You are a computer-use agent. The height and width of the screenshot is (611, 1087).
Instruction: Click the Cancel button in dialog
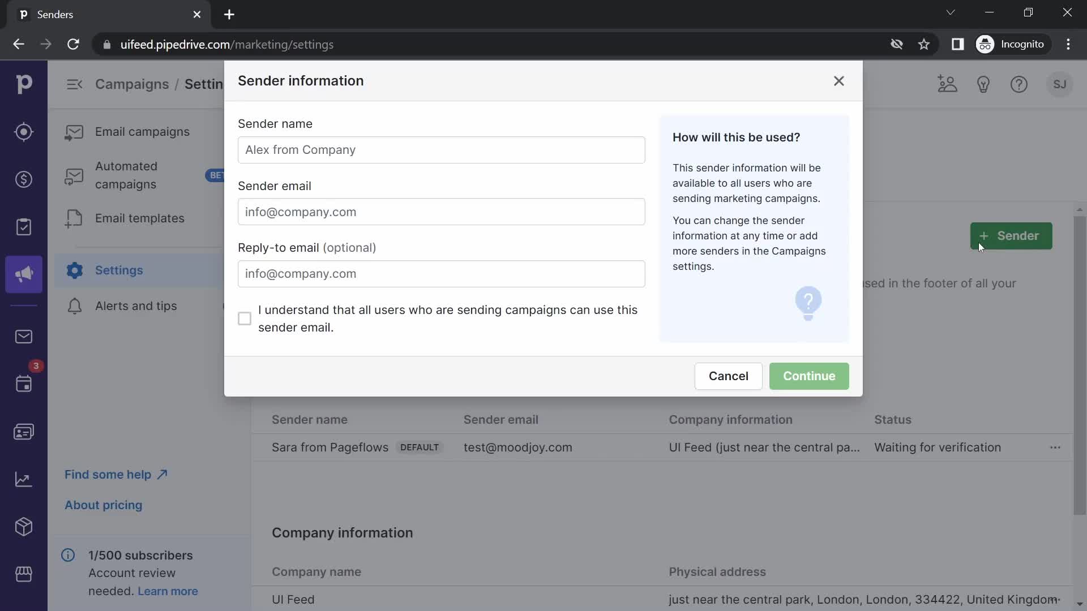[729, 376]
